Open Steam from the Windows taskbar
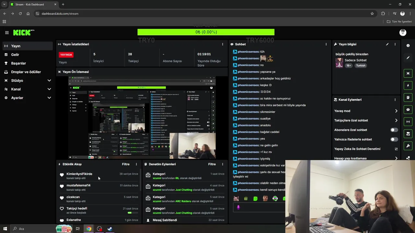 [x=110, y=229]
